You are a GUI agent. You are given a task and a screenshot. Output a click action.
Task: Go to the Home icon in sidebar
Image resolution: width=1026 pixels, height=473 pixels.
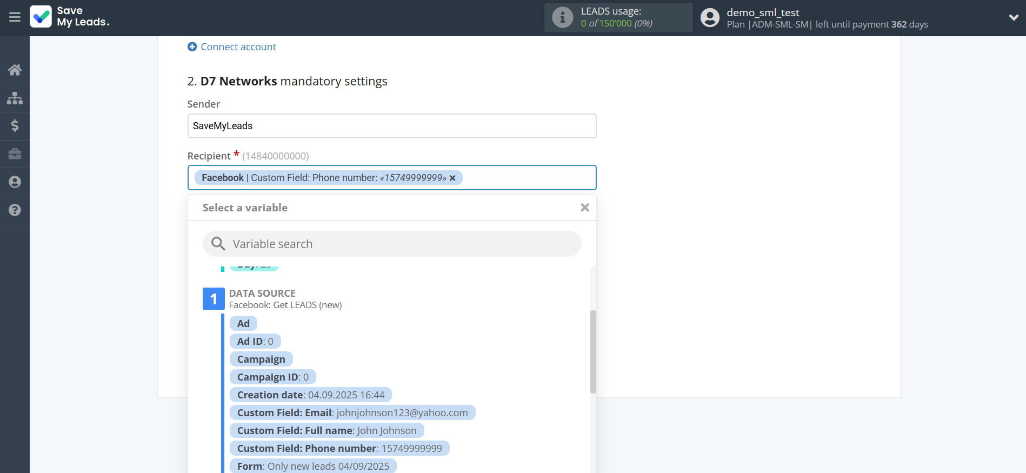pyautogui.click(x=15, y=70)
